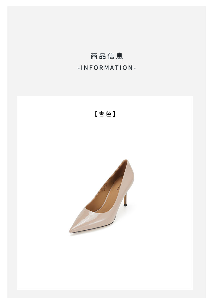Click the 杏 character in the color label
The width and height of the screenshot is (213, 298).
pyautogui.click(x=101, y=114)
